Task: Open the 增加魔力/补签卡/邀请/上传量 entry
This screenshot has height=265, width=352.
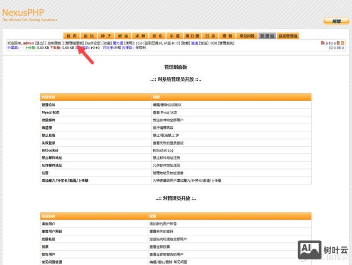Action: point(65,181)
